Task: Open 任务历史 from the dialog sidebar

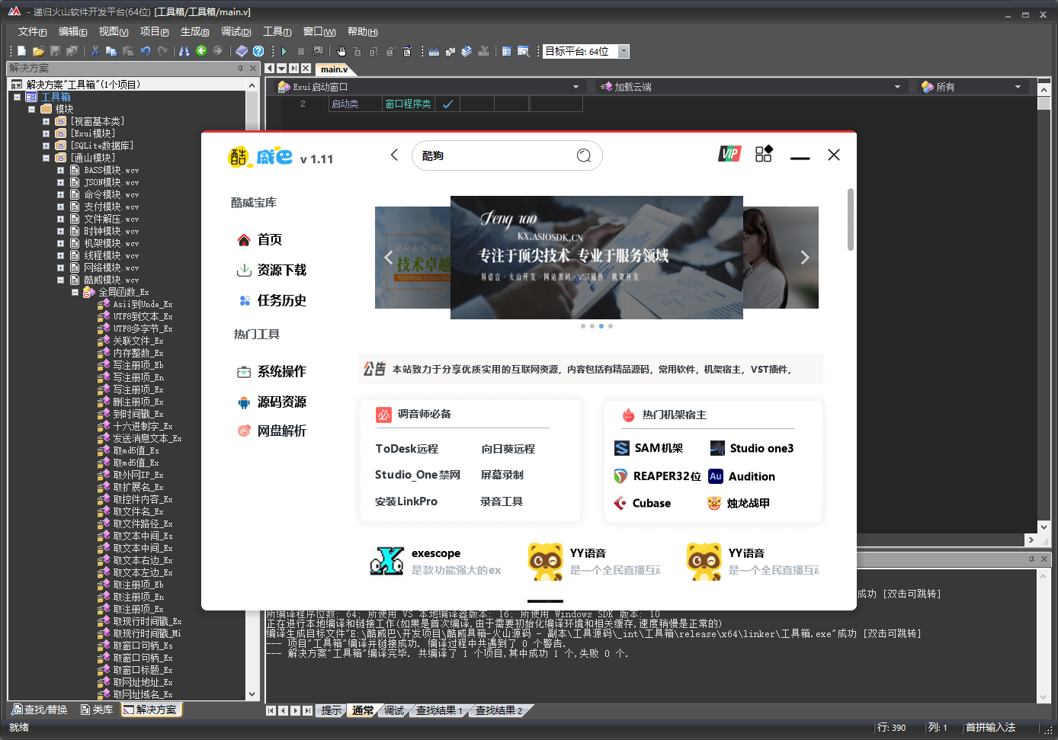Action: pyautogui.click(x=271, y=300)
